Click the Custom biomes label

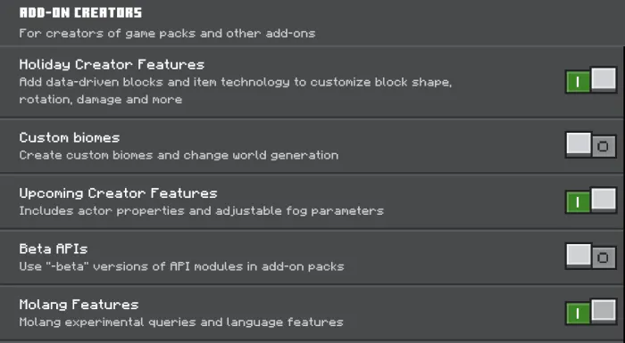click(x=70, y=138)
